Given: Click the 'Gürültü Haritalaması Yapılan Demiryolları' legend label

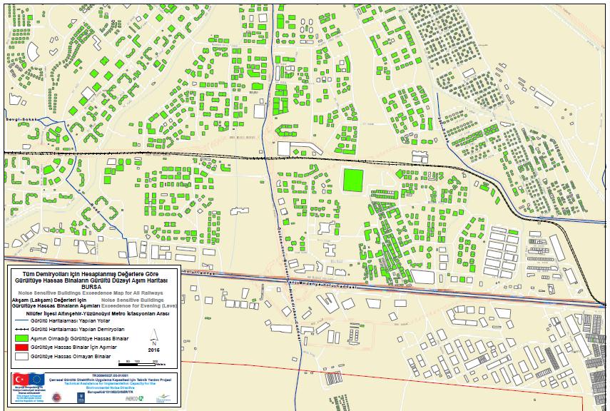Looking at the screenshot, I should click(77, 330).
